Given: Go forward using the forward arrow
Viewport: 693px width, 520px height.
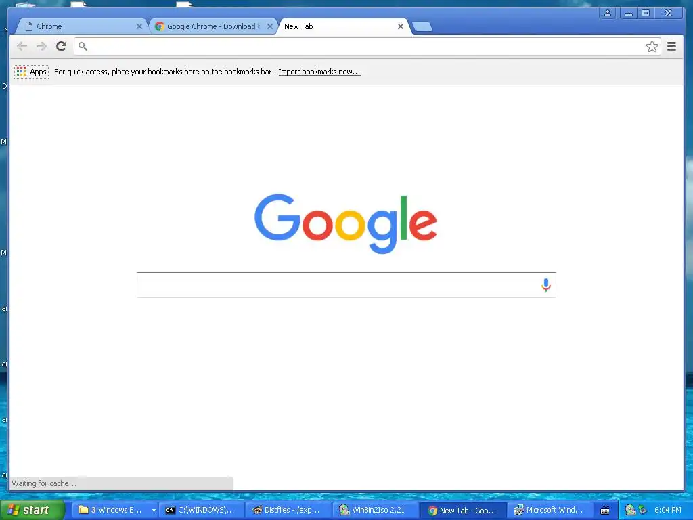Looking at the screenshot, I should [41, 47].
